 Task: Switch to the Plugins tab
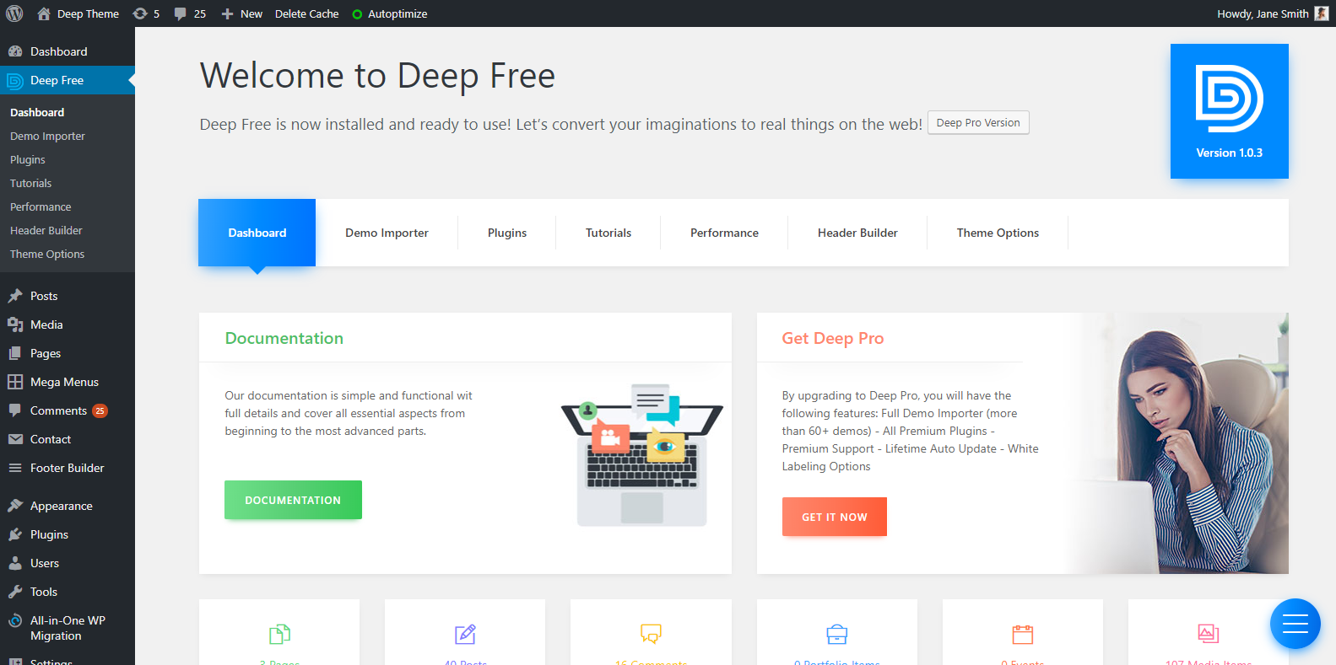tap(507, 233)
